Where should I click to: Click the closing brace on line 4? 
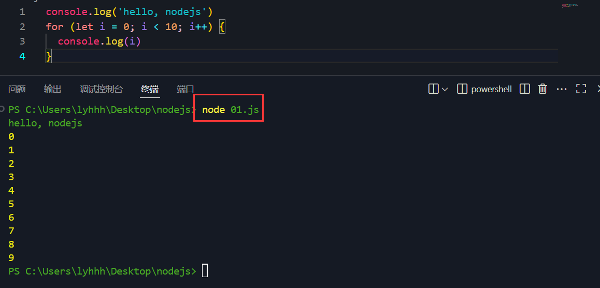49,56
